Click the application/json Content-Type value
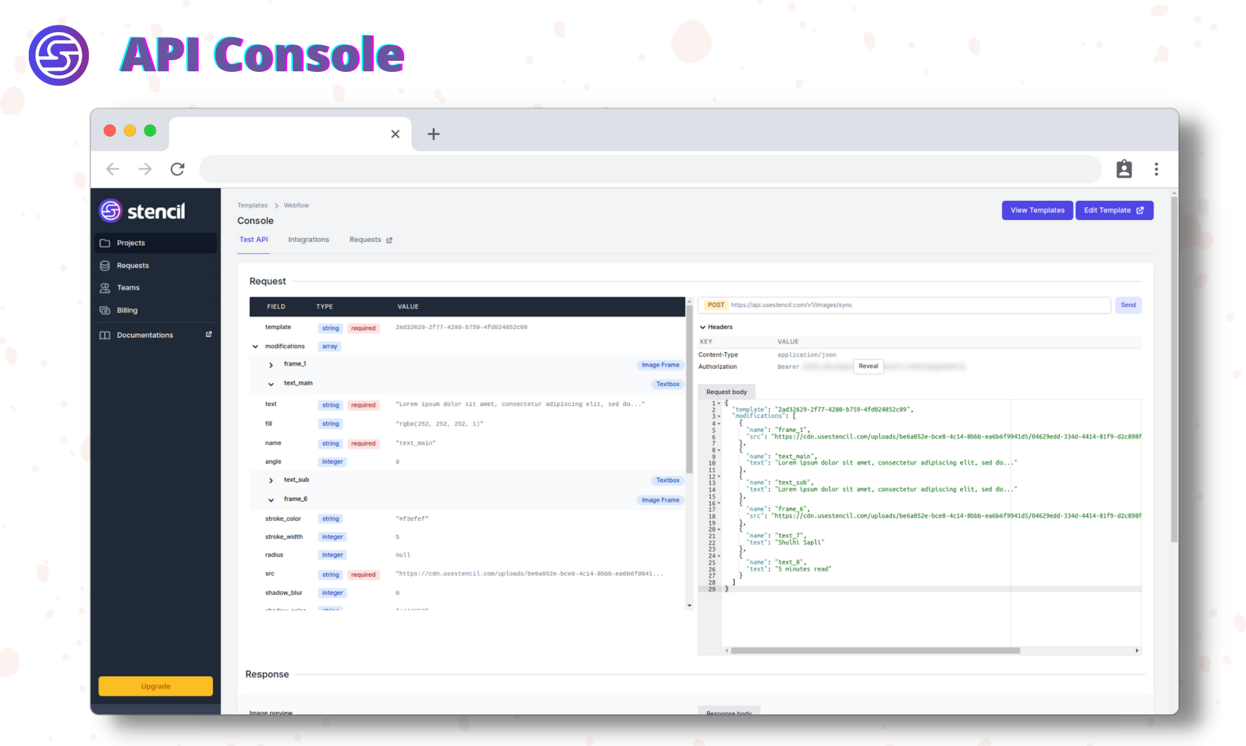 coord(806,355)
